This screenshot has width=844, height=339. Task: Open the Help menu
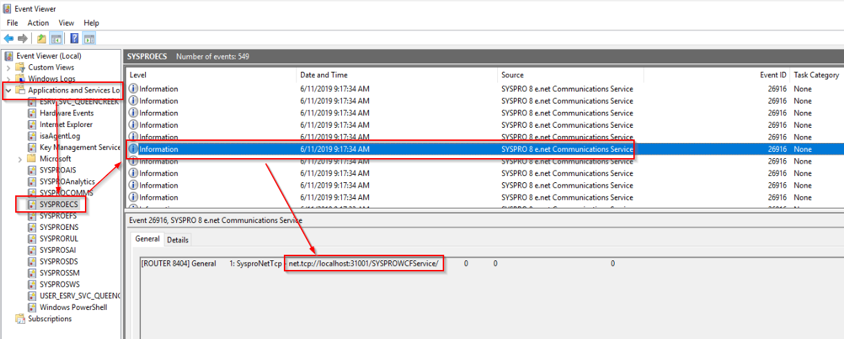(x=91, y=23)
